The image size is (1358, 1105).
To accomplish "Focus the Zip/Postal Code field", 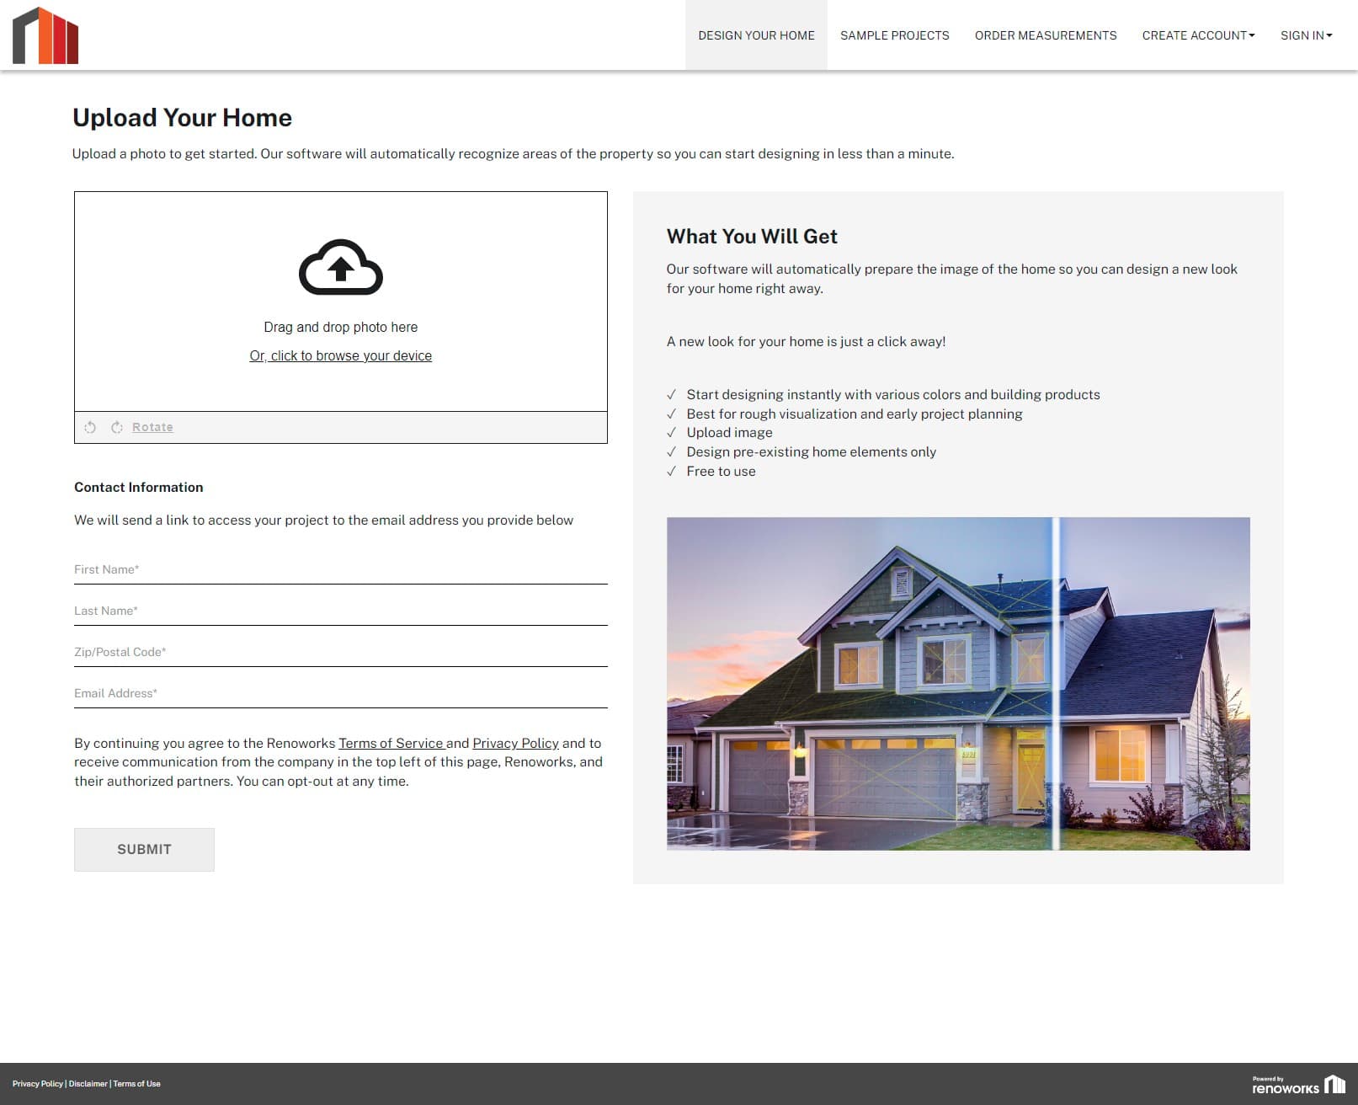I will [341, 653].
